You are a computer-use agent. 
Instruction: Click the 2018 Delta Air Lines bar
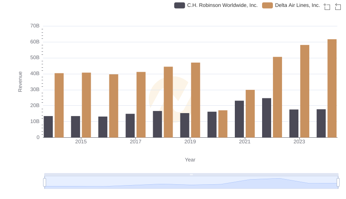point(168,102)
